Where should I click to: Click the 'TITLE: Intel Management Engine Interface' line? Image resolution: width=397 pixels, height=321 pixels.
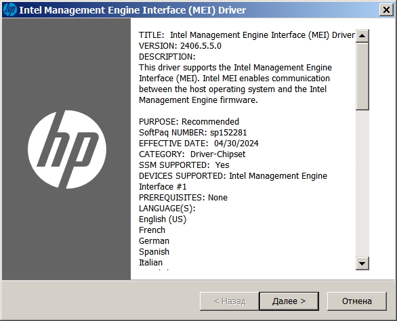coord(247,35)
